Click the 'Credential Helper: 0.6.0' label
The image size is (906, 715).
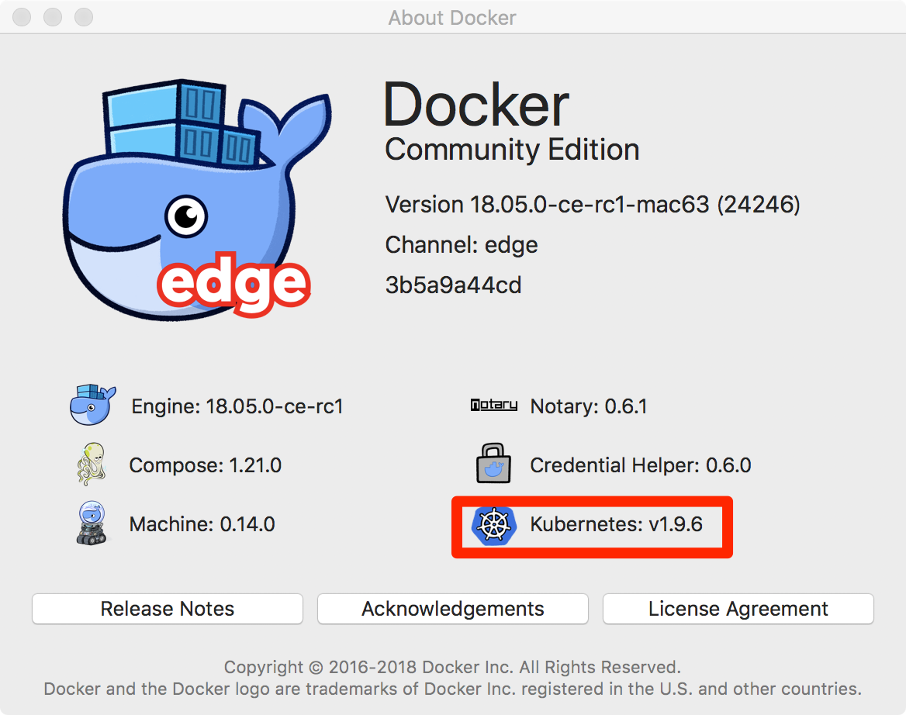click(x=641, y=465)
